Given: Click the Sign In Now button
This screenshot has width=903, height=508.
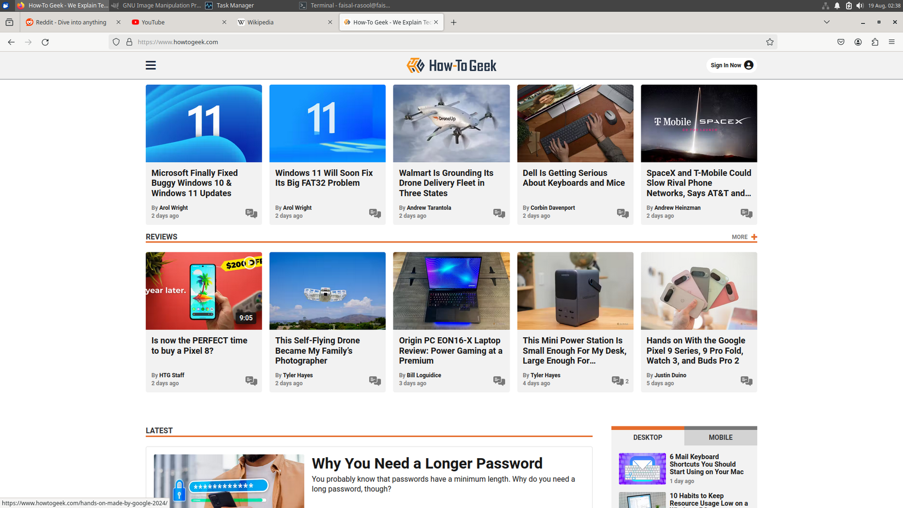Looking at the screenshot, I should pyautogui.click(x=731, y=65).
